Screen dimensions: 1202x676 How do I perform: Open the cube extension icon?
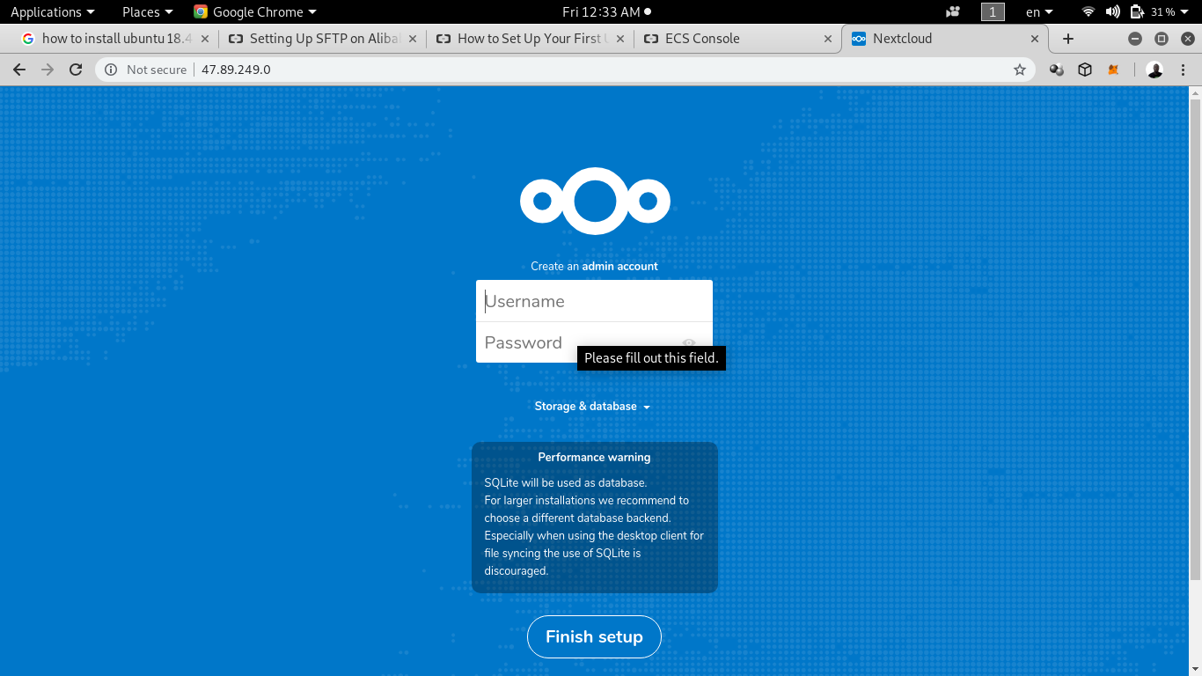[x=1085, y=70]
